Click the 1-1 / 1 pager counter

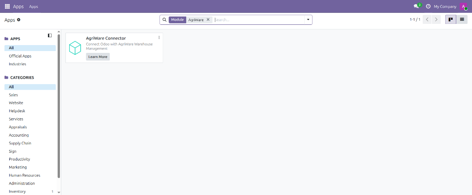[415, 19]
